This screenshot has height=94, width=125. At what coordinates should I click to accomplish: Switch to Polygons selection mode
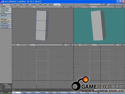(x=25, y=92)
